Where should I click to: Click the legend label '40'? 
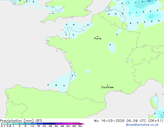(x=68, y=126)
